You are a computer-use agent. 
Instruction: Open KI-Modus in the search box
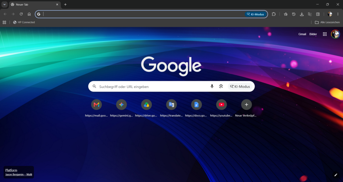click(240, 87)
